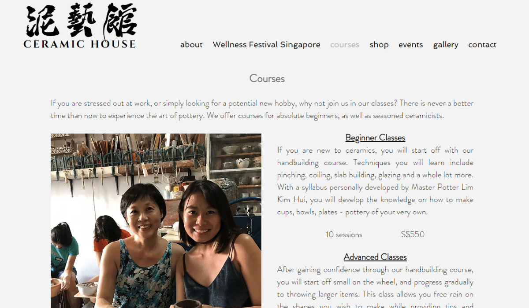
Task: Click the 10 sessions text
Action: pyautogui.click(x=344, y=235)
